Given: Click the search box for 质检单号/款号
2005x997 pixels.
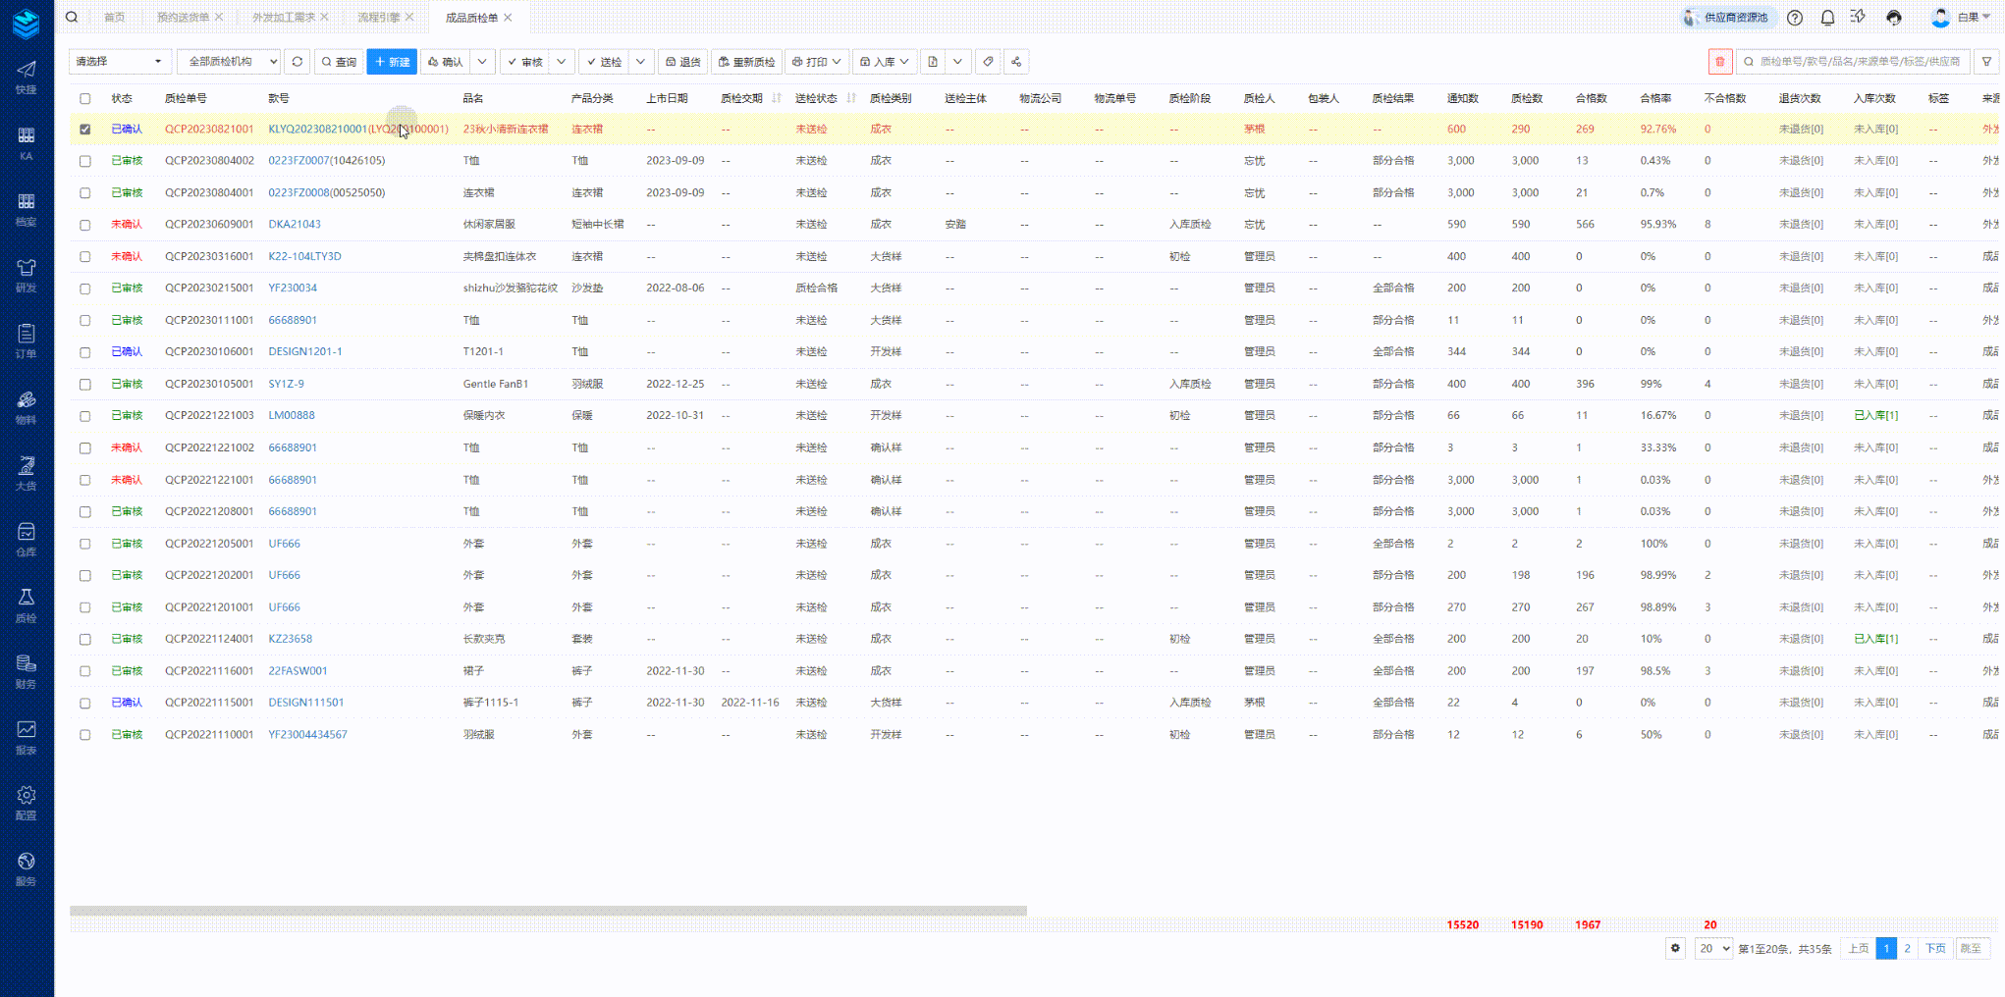Looking at the screenshot, I should (x=1858, y=62).
